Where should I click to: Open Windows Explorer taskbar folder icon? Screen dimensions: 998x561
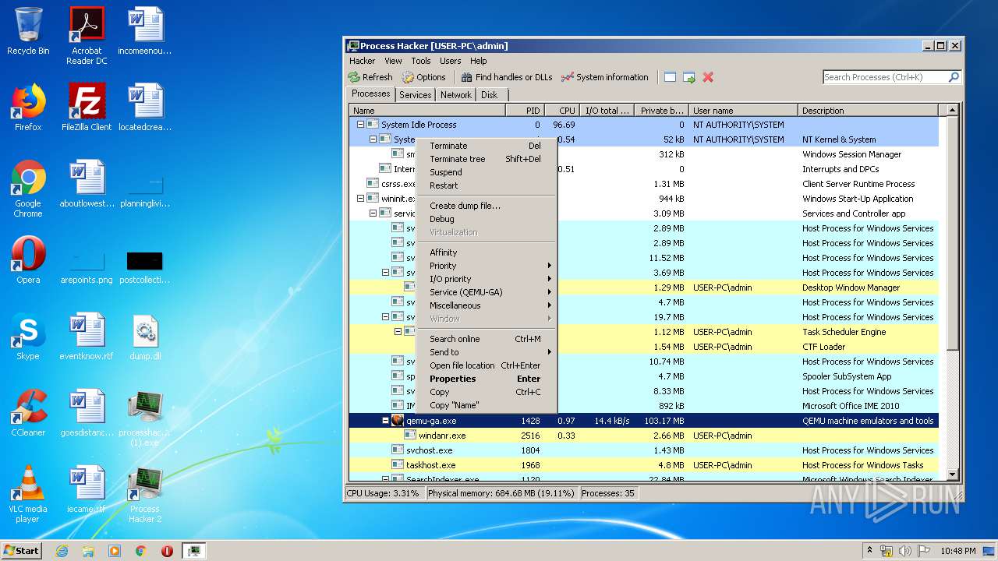coord(88,551)
